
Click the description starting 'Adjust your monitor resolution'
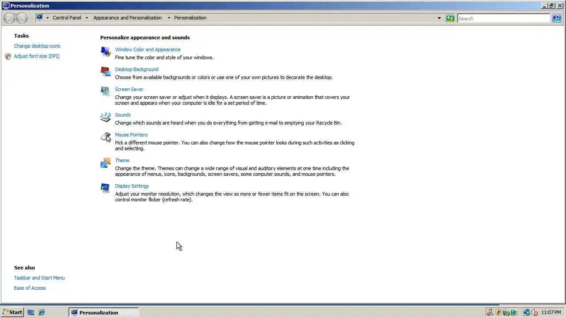point(232,197)
